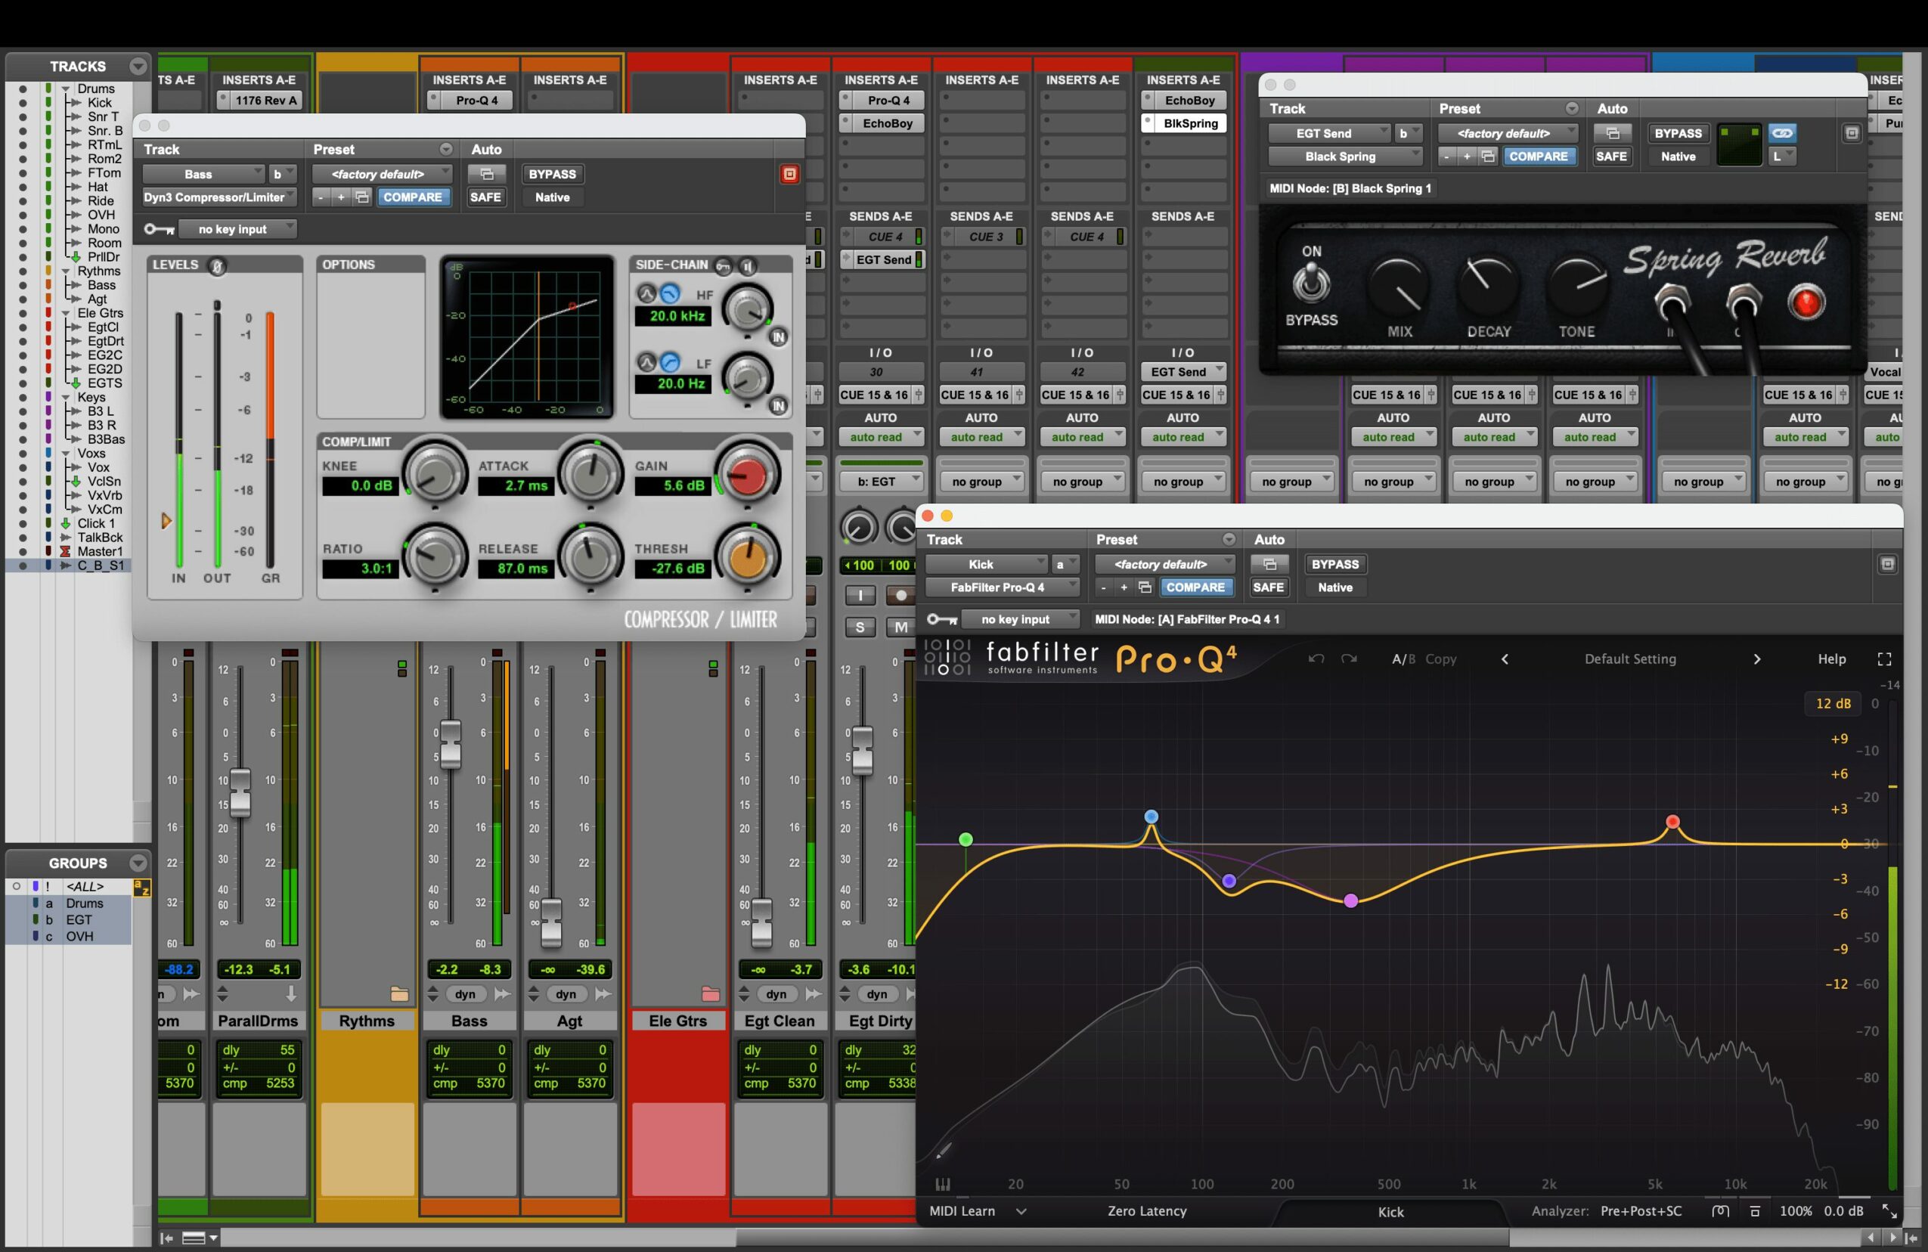Enable the HF side-chain IN button
Screen dimensions: 1928x1252
pyautogui.click(x=778, y=338)
